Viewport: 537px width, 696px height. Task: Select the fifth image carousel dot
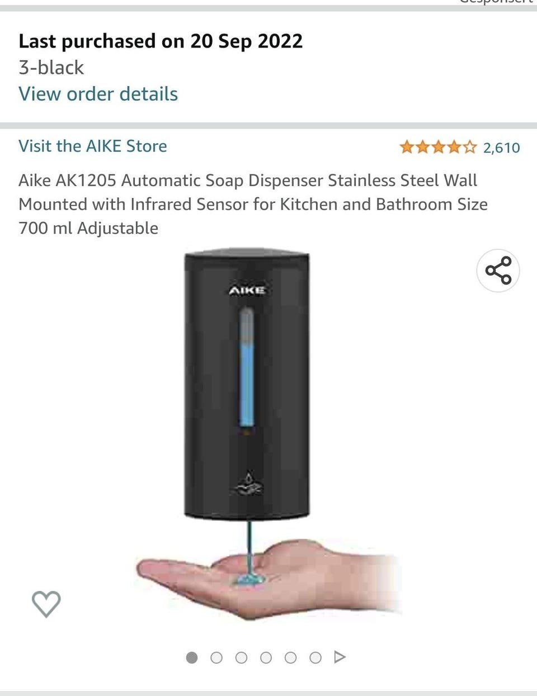click(290, 657)
